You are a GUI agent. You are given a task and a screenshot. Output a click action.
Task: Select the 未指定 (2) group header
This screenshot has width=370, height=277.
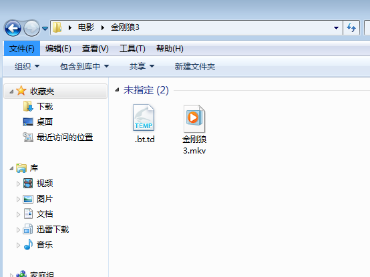click(146, 90)
